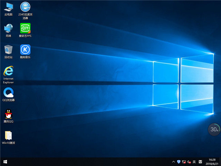Open the Windows Start menu
The image size is (221, 166).
pyautogui.click(x=5, y=162)
